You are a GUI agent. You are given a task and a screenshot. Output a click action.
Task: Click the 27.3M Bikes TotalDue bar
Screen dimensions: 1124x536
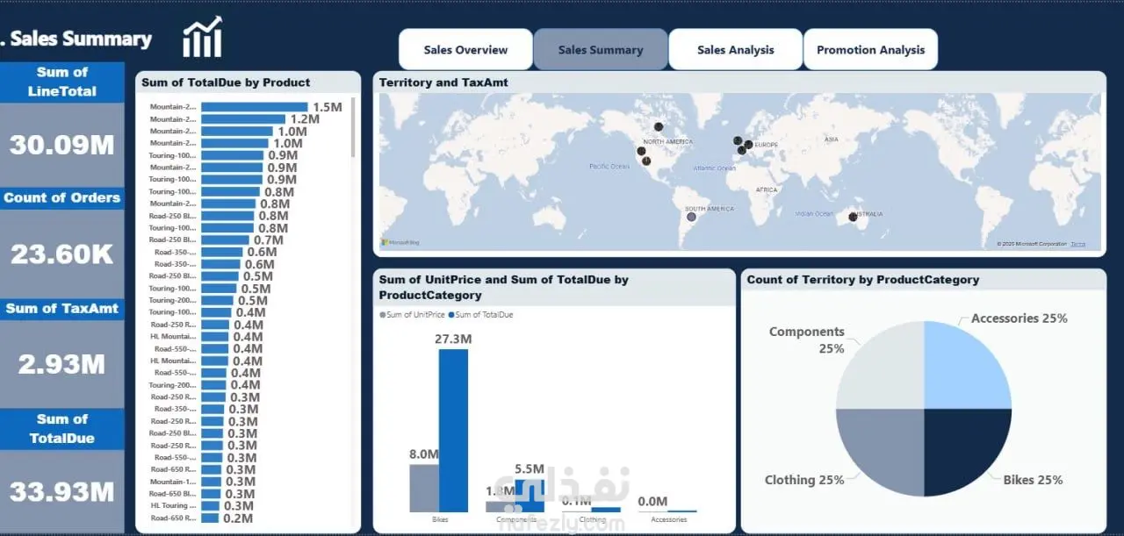453,431
